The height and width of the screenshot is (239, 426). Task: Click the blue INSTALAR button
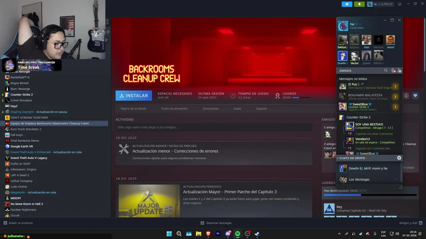coord(134,96)
